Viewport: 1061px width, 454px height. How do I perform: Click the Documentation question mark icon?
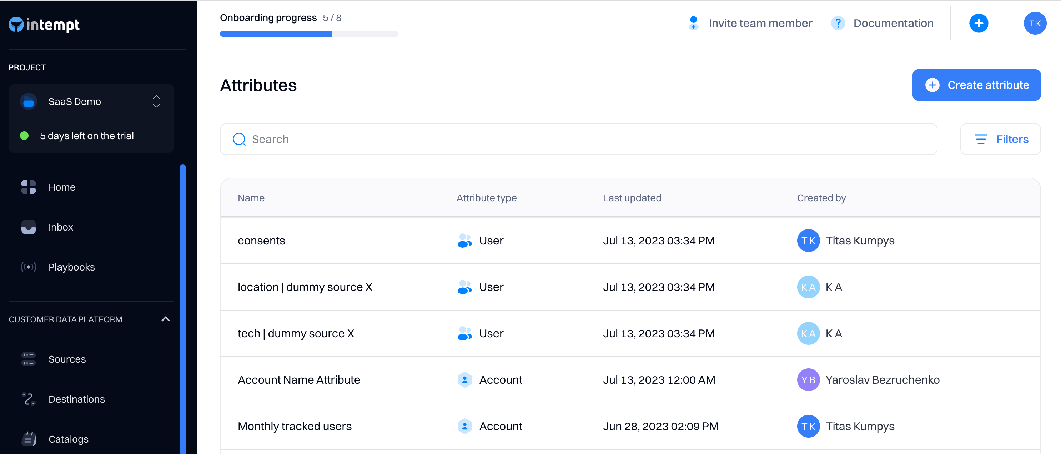(x=838, y=23)
